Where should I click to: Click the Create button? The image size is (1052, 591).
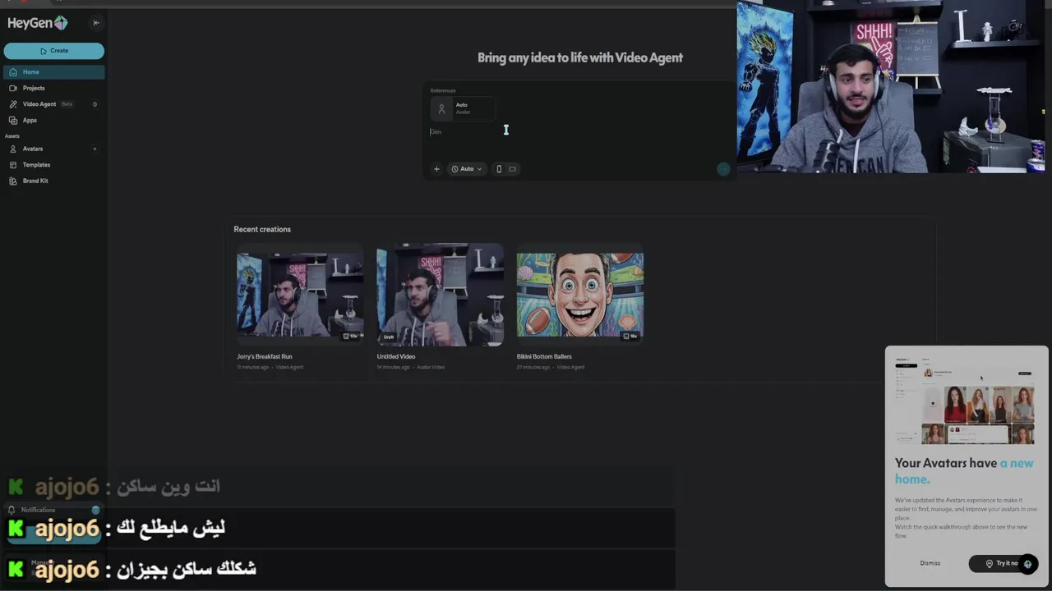53,51
